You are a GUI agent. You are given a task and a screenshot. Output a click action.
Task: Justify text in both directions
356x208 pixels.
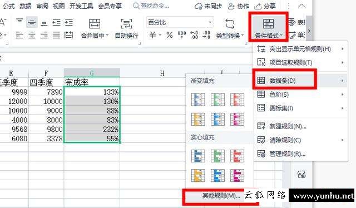56,35
